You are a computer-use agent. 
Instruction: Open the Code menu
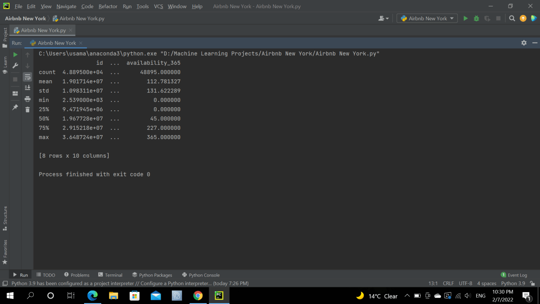click(87, 6)
